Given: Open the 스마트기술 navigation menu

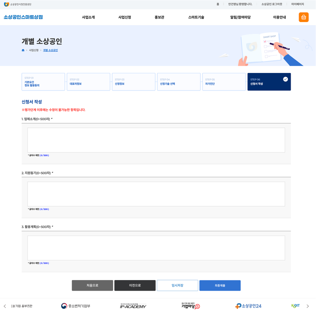Looking at the screenshot, I should 196,17.
